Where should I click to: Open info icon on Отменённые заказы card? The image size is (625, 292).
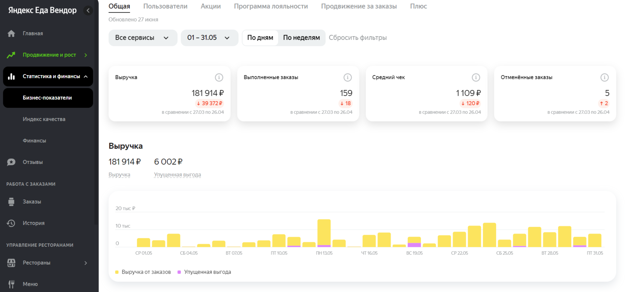coord(605,77)
